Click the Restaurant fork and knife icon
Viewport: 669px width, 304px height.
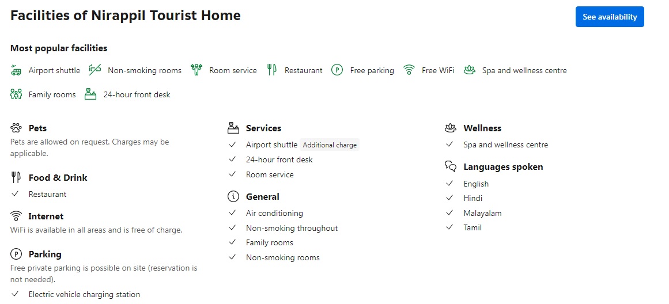[x=272, y=70]
